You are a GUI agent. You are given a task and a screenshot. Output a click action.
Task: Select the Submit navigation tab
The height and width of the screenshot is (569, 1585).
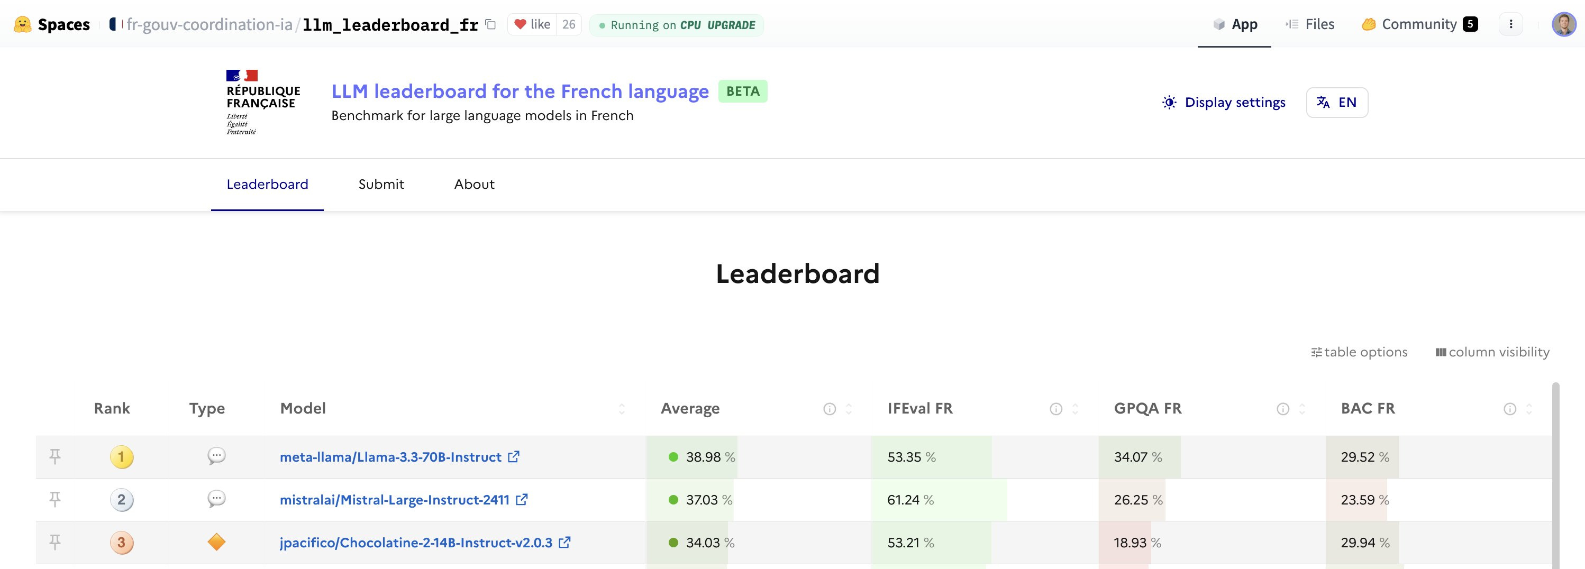(x=381, y=184)
